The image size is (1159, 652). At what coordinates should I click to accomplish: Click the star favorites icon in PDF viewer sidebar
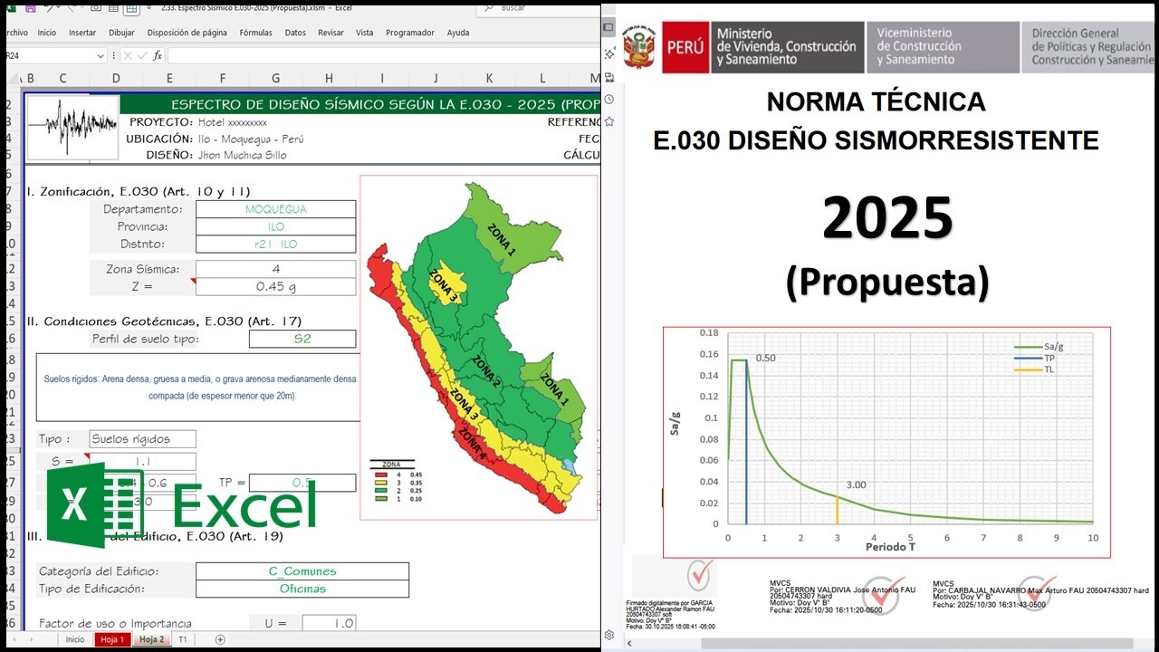click(x=609, y=121)
